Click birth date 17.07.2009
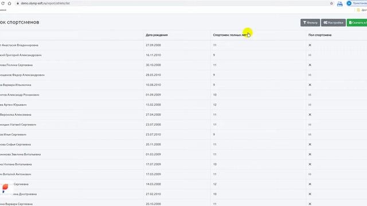This screenshot has height=206, width=367. [x=153, y=164]
